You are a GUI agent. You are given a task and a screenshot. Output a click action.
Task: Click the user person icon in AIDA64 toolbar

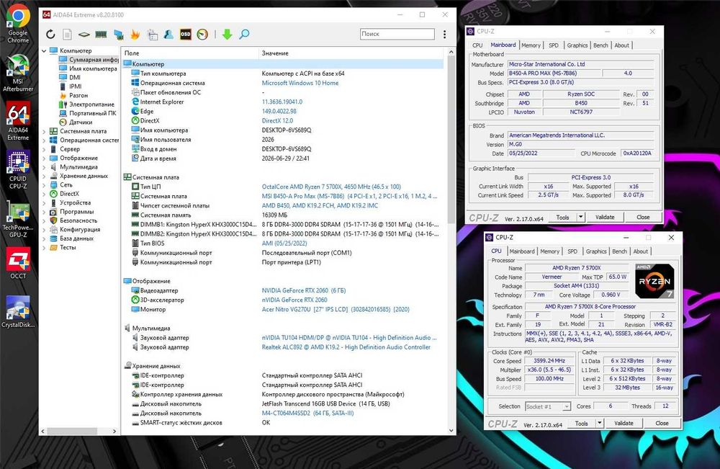click(168, 34)
